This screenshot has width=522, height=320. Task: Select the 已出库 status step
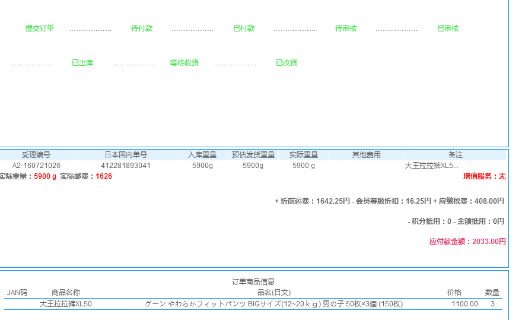(82, 63)
